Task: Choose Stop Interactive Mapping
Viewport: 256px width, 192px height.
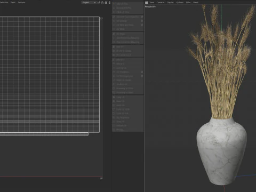Action: 128,42
